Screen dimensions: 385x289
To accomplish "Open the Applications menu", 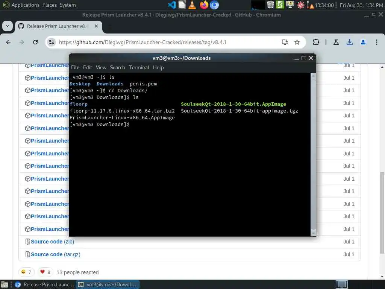I will [26, 5].
